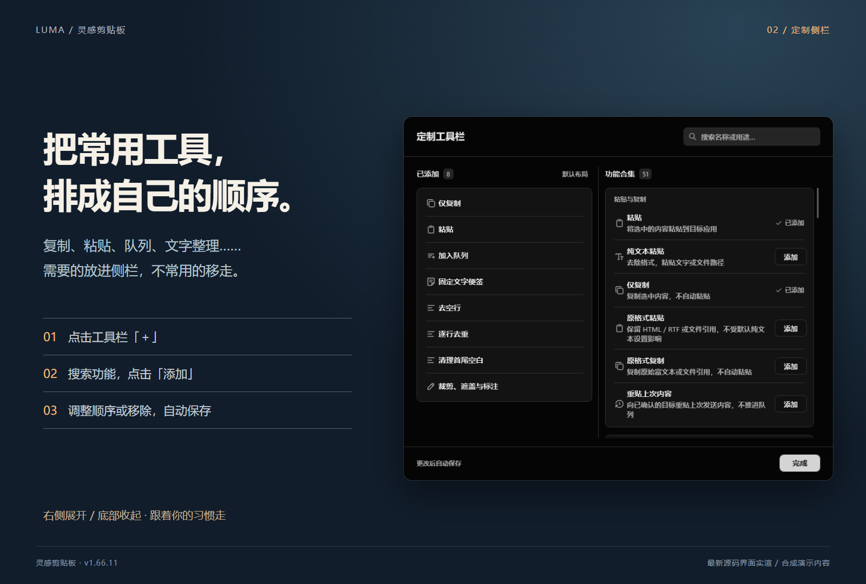This screenshot has height=584, width=866.
Task: Toggle the 已添加 mark on 仅复制
Action: (790, 290)
